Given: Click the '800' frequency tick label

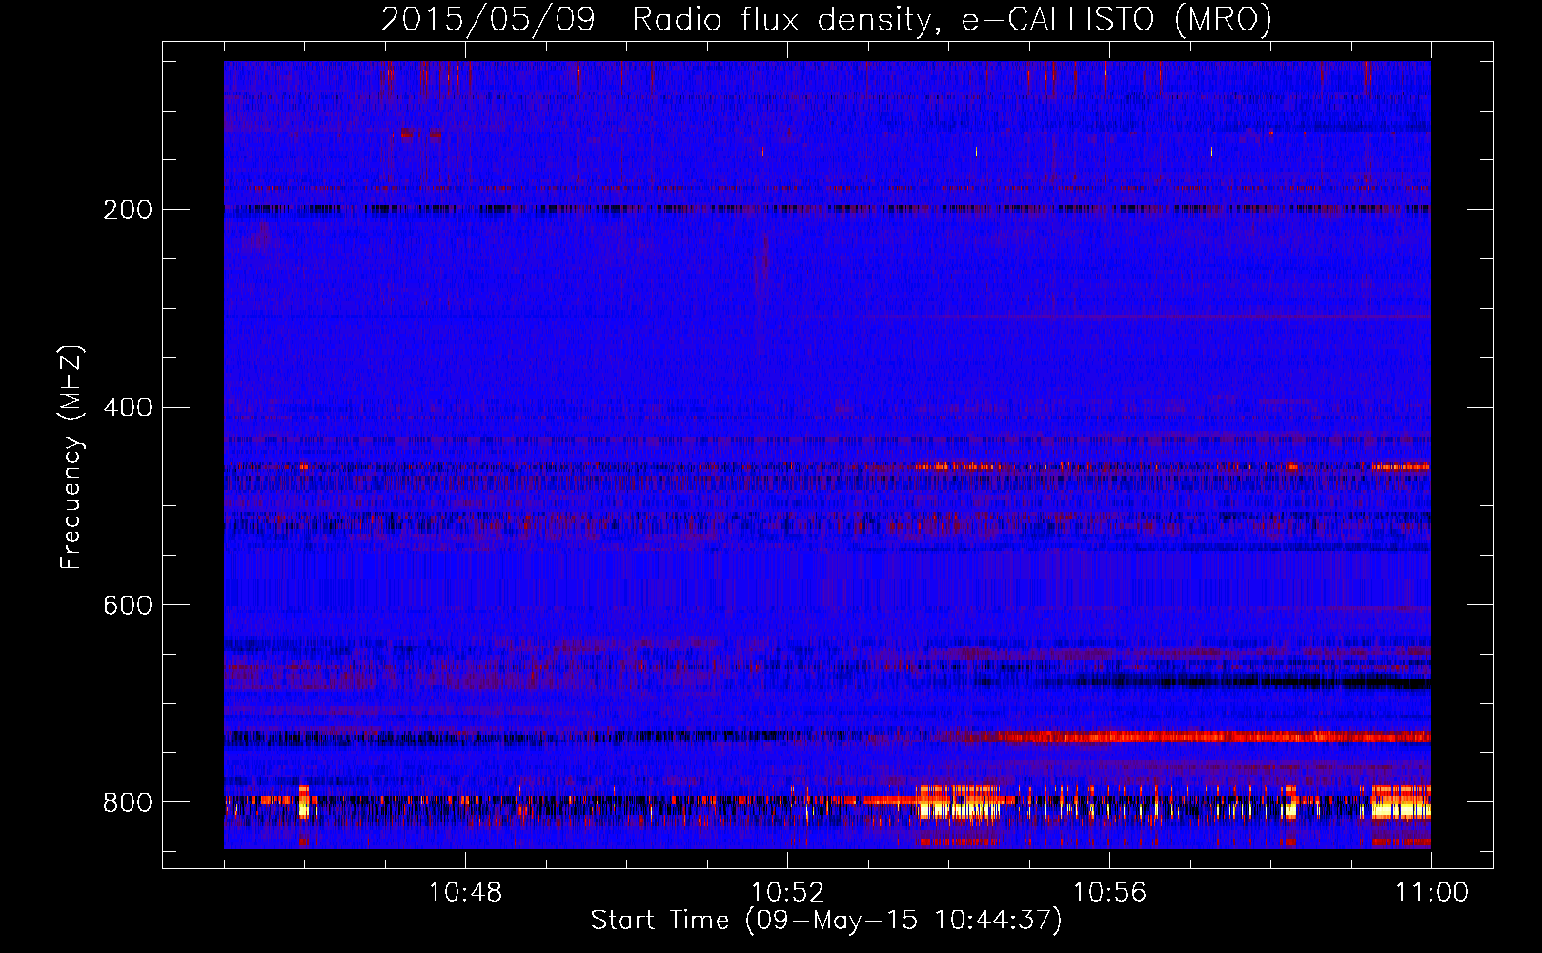Looking at the screenshot, I should pyautogui.click(x=127, y=802).
